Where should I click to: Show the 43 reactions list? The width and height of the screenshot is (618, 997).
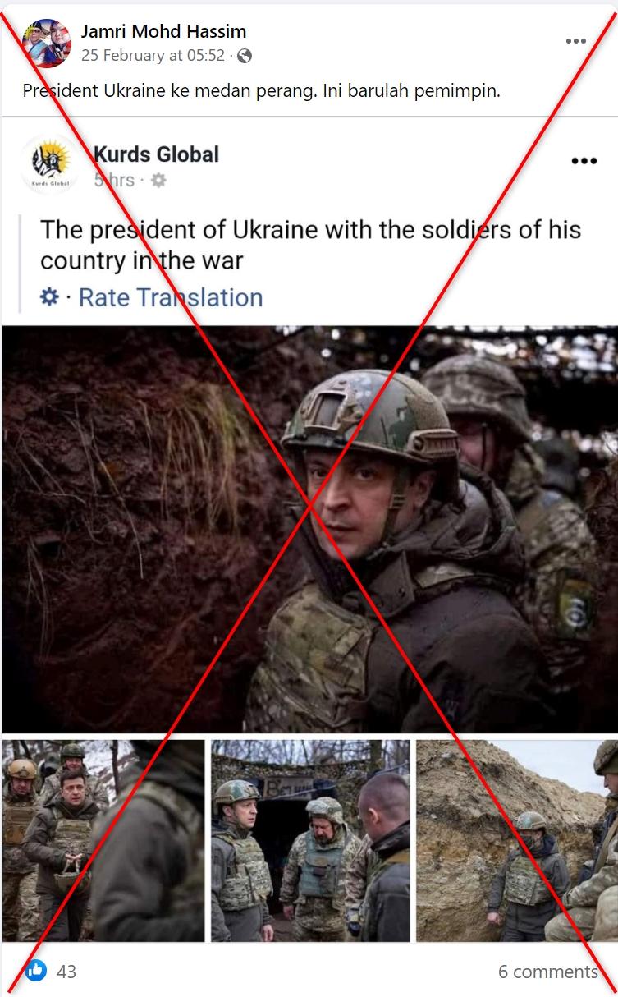tap(66, 972)
